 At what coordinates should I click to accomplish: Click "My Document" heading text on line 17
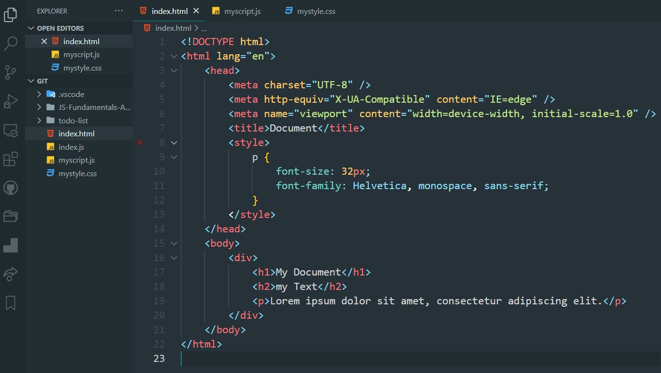[308, 272]
